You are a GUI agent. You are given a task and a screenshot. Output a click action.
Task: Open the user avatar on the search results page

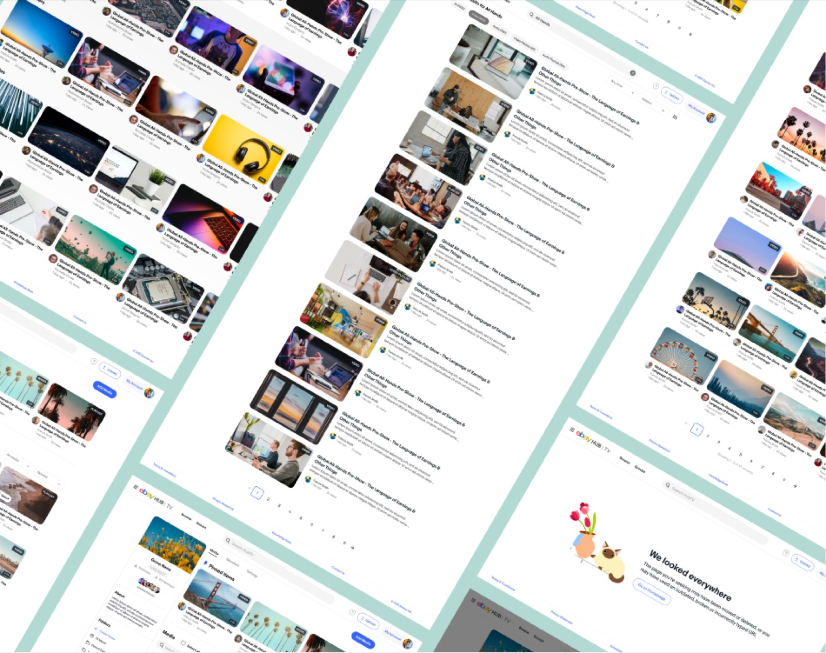(x=711, y=118)
